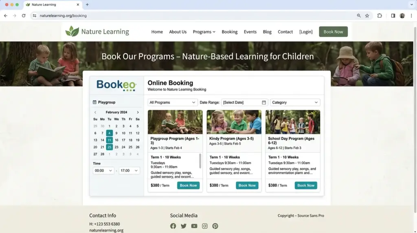Image resolution: width=417 pixels, height=233 pixels.
Task: Expand the tab search chevron in title bar
Action: pyautogui.click(x=411, y=4)
